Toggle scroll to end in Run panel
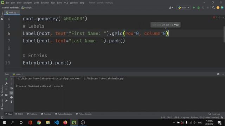Image resolution: width=225 pixels, height=126 pixels. [12, 93]
